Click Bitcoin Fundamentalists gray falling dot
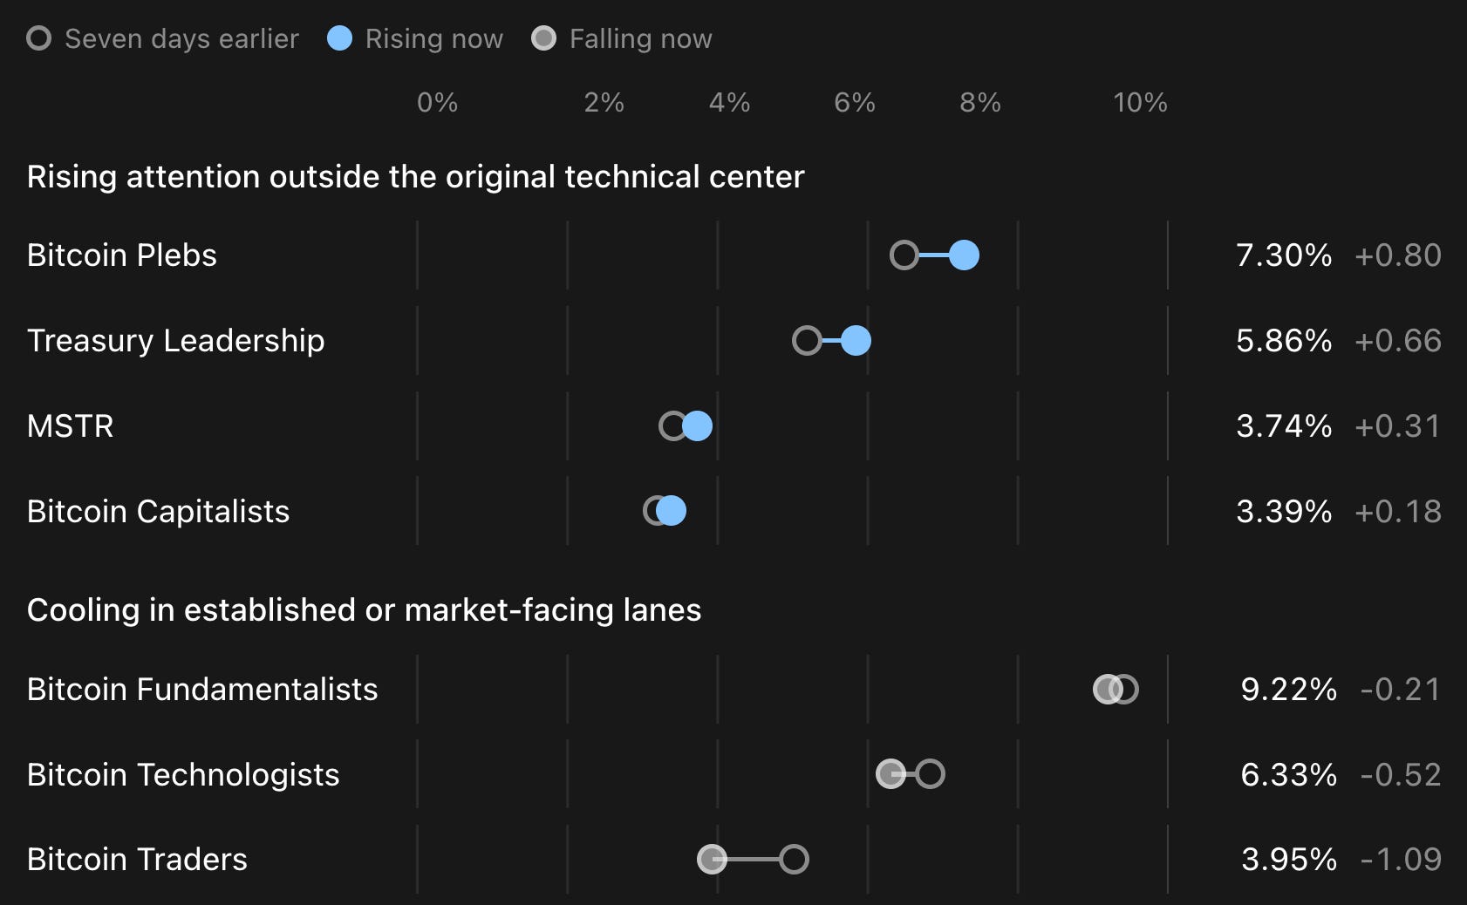Viewport: 1467px width, 905px height. [x=1108, y=690]
